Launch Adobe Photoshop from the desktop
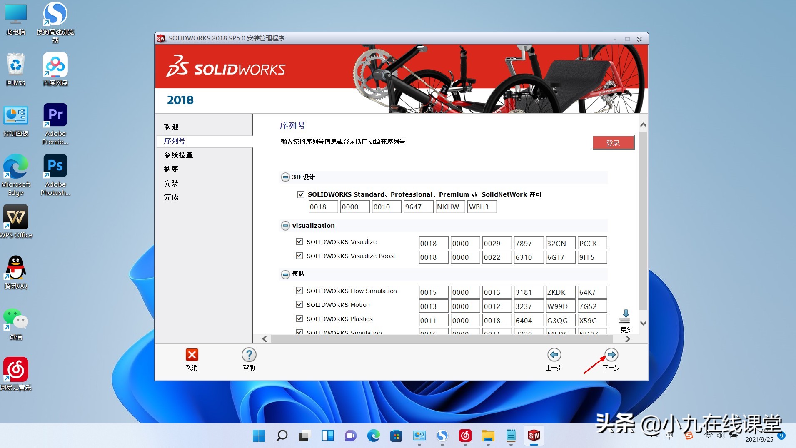 tap(55, 166)
